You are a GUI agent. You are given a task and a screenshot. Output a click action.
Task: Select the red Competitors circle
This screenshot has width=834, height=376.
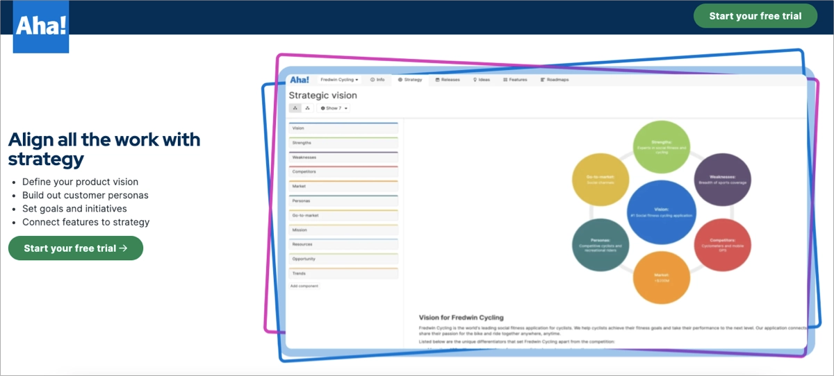click(x=722, y=244)
